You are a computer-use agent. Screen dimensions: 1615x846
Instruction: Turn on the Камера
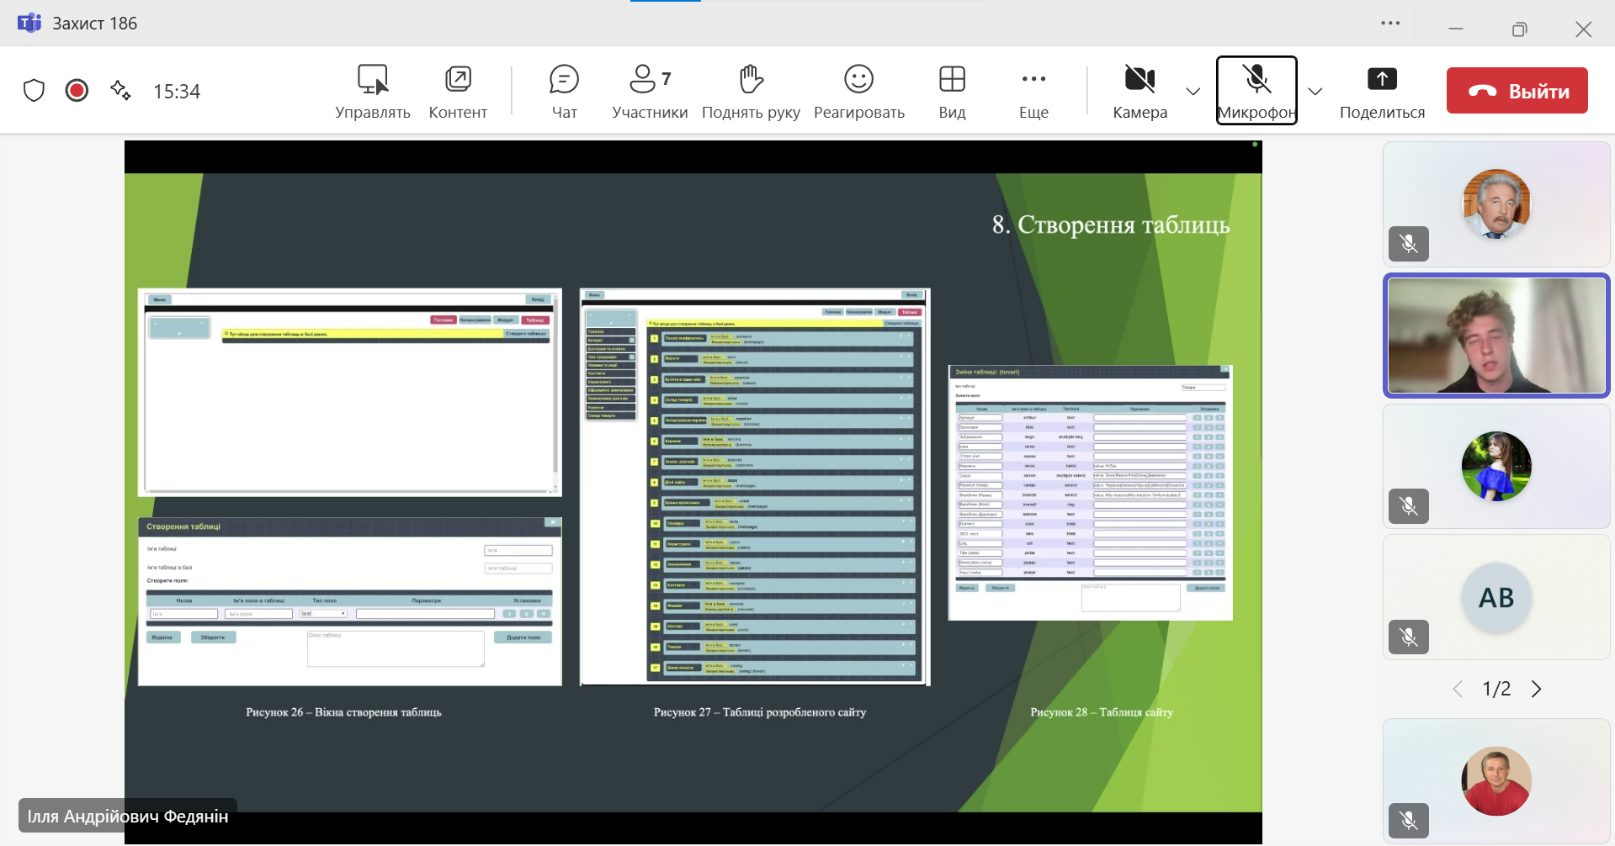pyautogui.click(x=1140, y=91)
